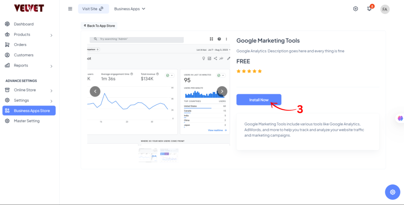Click the floating blue settings gear button
404x205 pixels.
point(392,192)
